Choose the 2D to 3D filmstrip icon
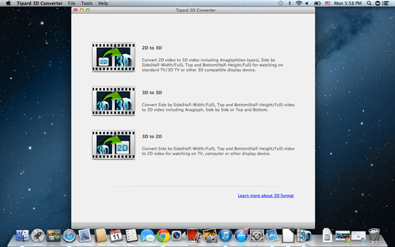The image size is (395, 247). [x=113, y=57]
